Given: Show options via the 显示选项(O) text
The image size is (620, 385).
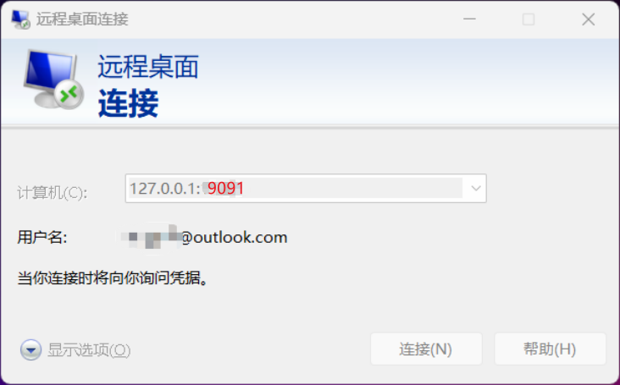Looking at the screenshot, I should (x=89, y=349).
